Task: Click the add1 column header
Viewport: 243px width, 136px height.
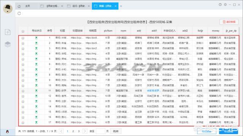Action: (154, 31)
